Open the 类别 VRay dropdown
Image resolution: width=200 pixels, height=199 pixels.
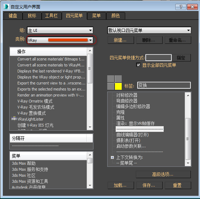(60, 40)
